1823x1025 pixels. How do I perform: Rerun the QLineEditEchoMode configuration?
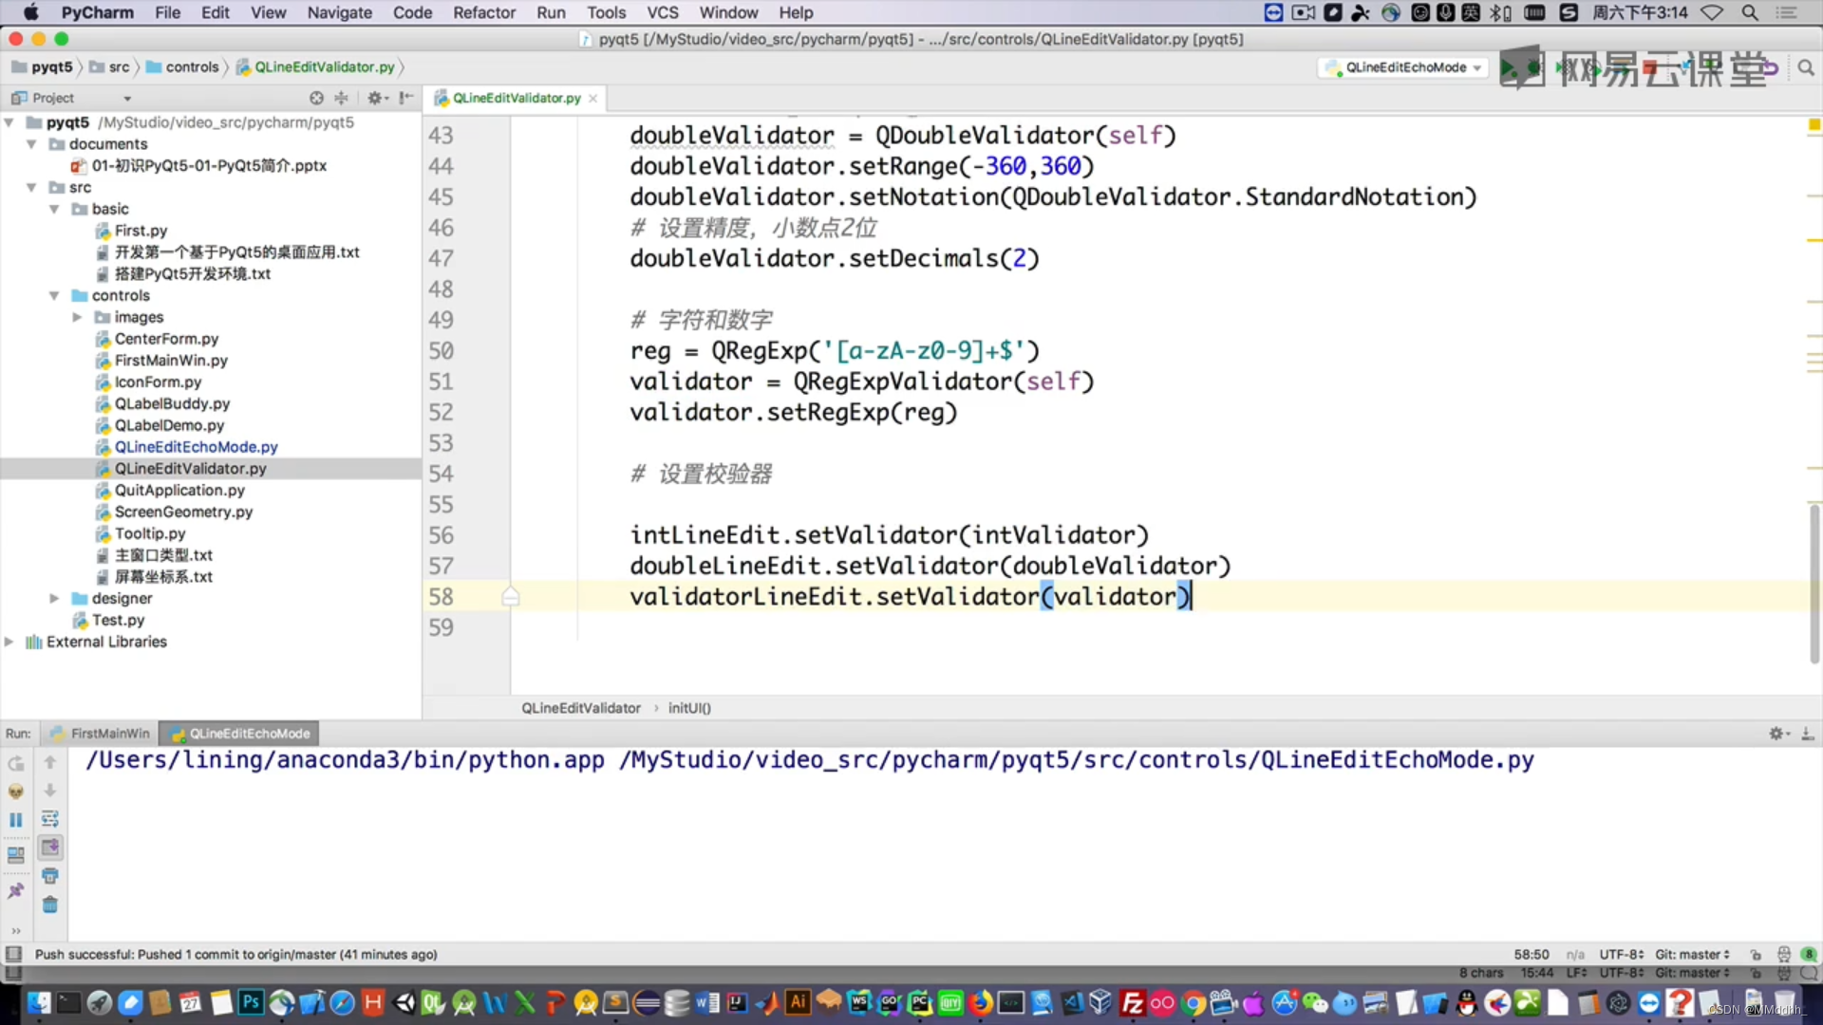point(15,764)
